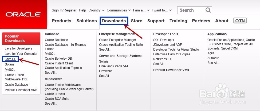
Task: Open Oracle Berkeley DB link
Action: [x=58, y=59]
